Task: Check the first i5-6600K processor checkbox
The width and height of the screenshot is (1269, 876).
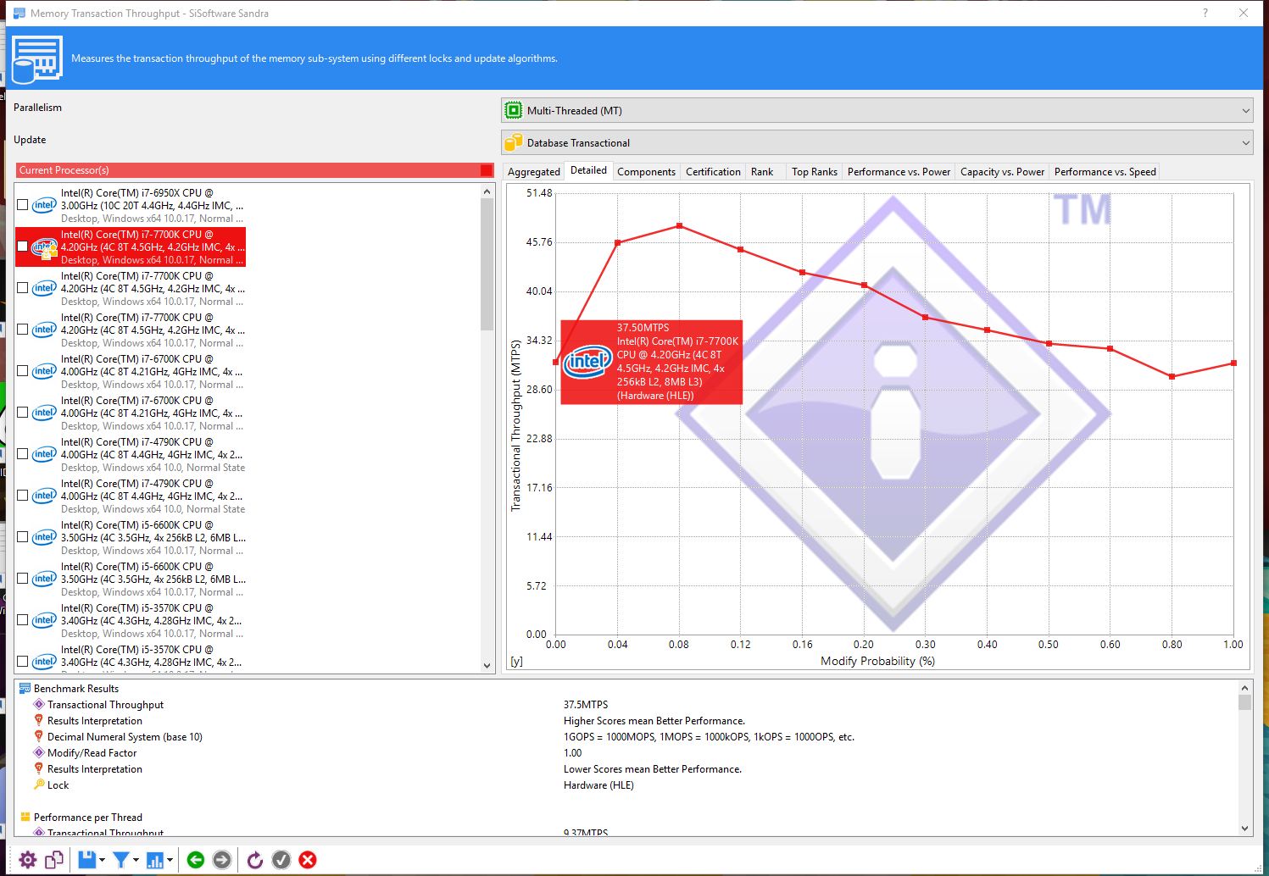Action: (x=23, y=537)
